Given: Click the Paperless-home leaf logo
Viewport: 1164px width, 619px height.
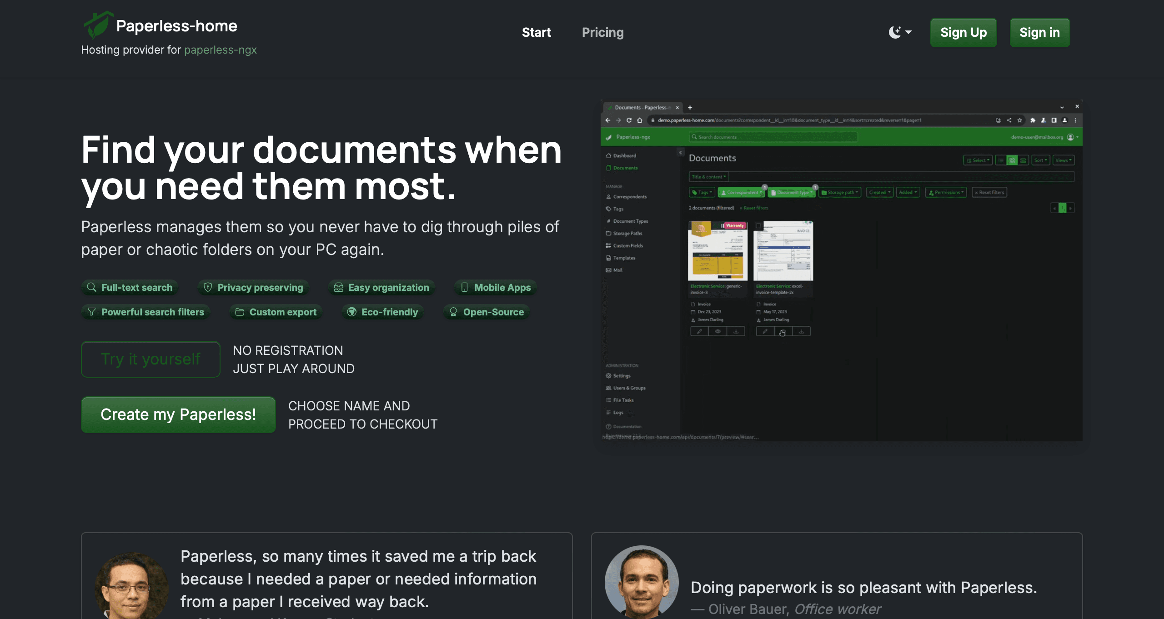Looking at the screenshot, I should pos(98,25).
